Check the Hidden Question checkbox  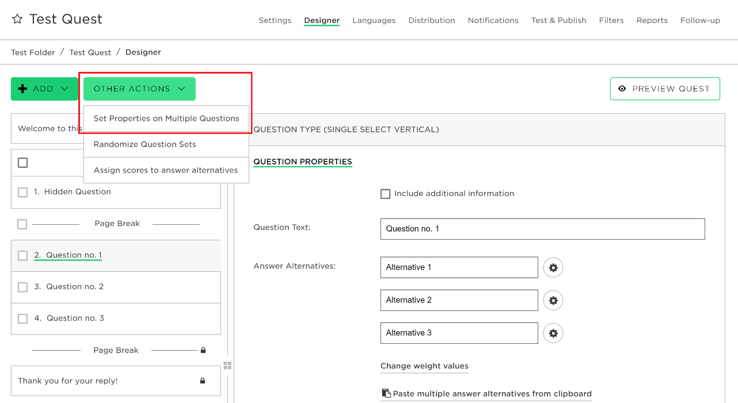pyautogui.click(x=22, y=192)
